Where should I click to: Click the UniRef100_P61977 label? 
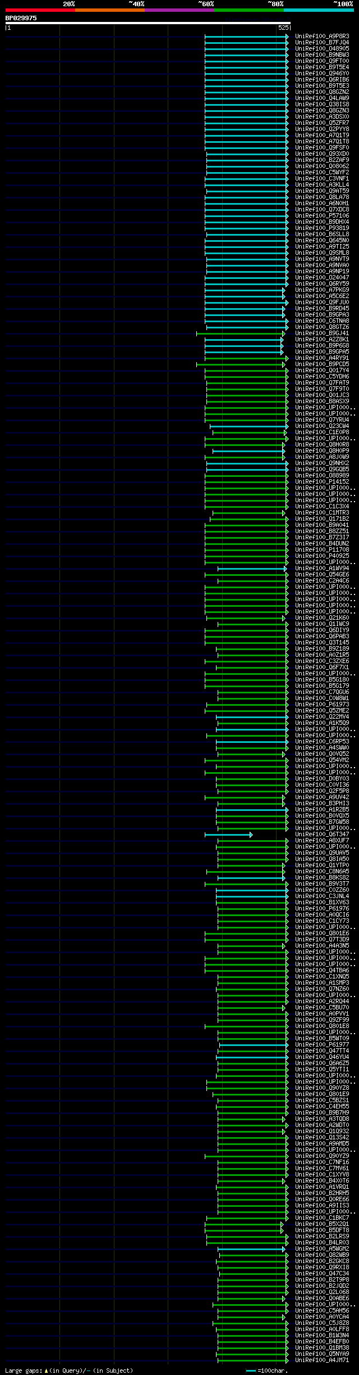coord(322,1045)
